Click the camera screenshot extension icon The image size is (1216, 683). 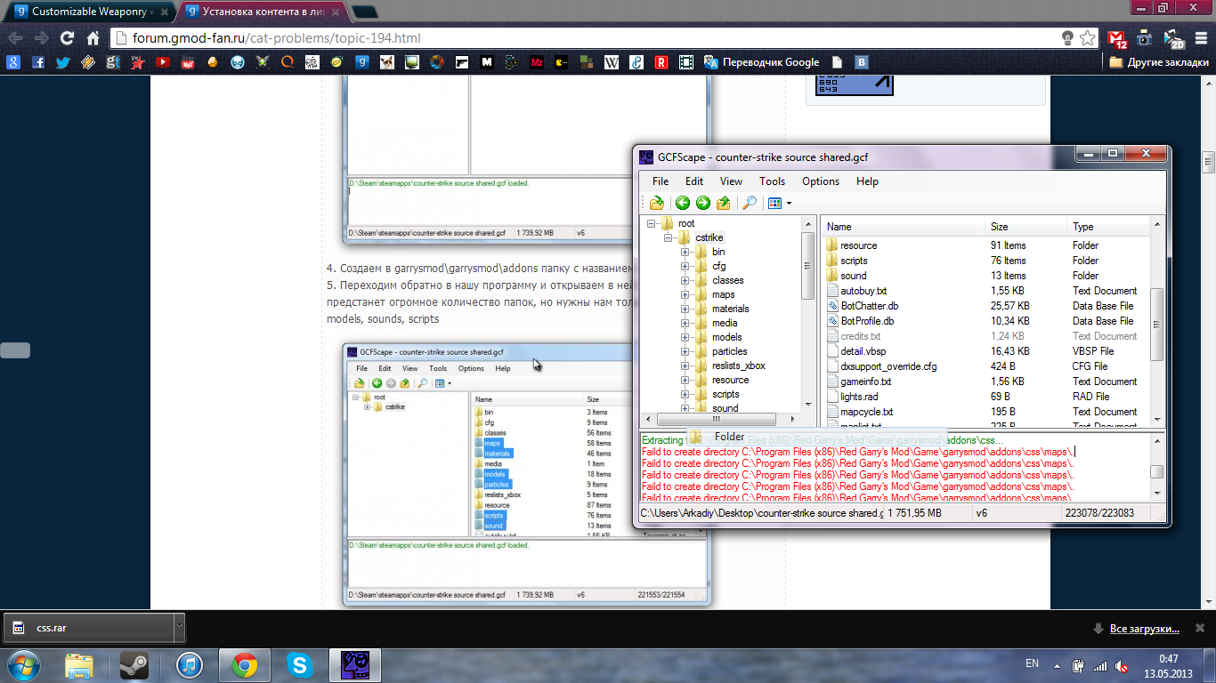pyautogui.click(x=1145, y=38)
